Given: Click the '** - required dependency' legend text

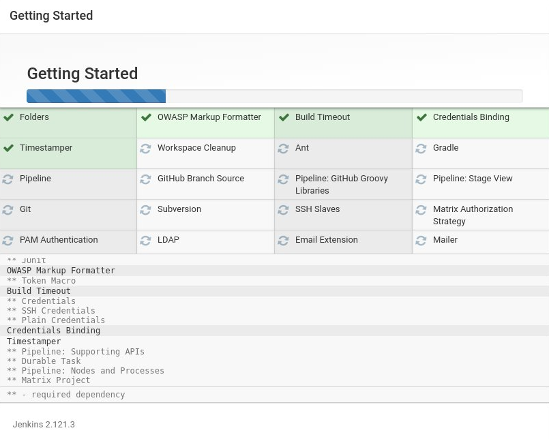Looking at the screenshot, I should tap(66, 395).
